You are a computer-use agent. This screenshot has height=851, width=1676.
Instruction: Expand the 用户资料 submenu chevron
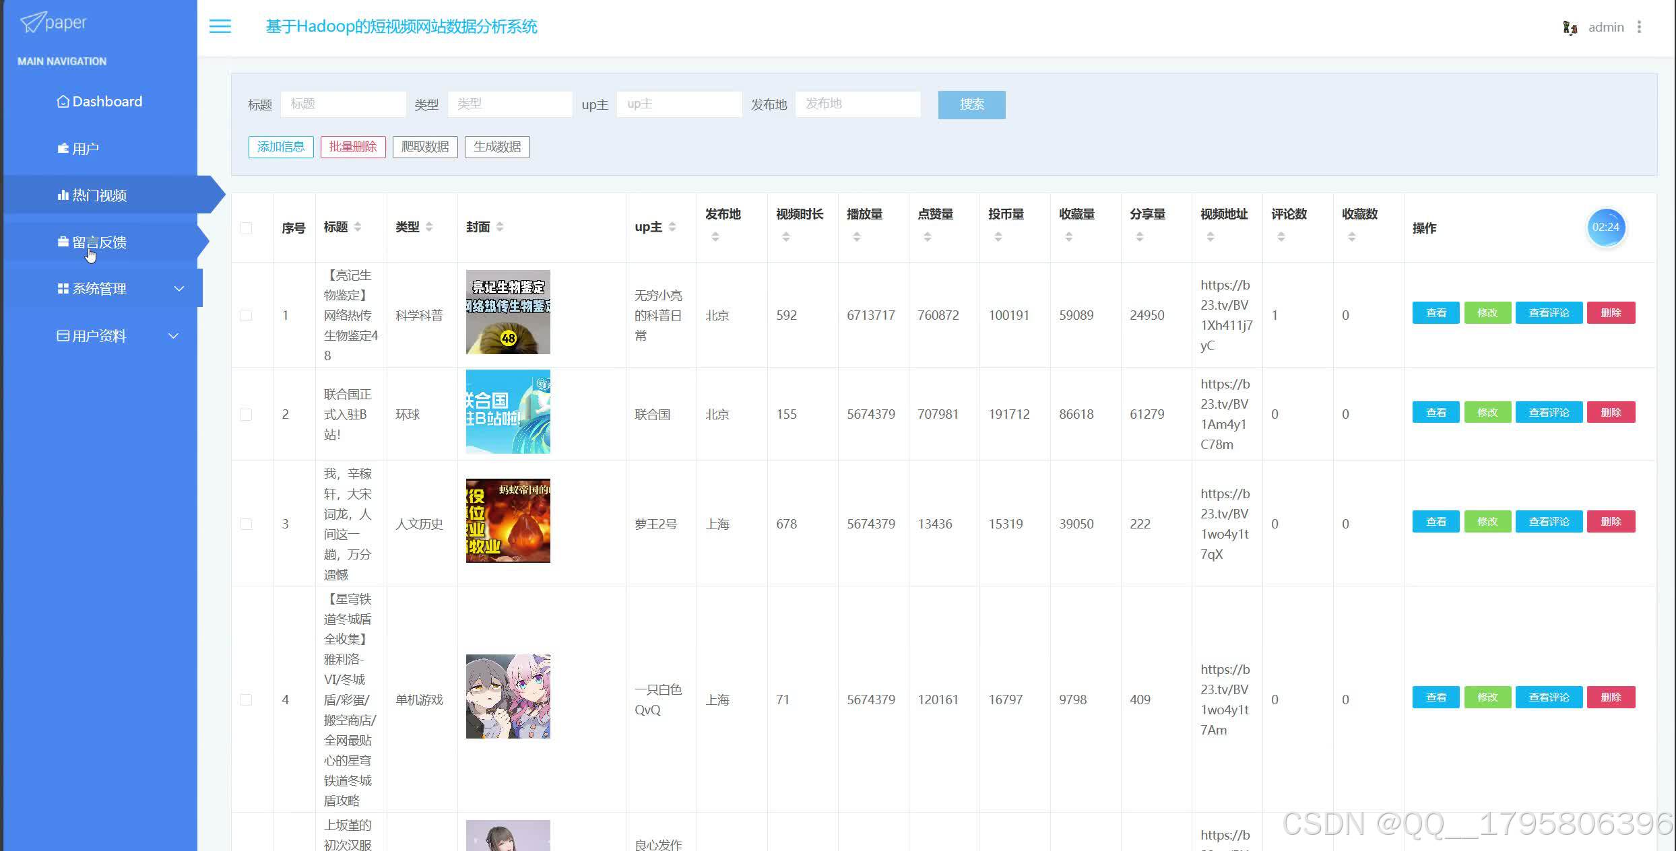[173, 336]
